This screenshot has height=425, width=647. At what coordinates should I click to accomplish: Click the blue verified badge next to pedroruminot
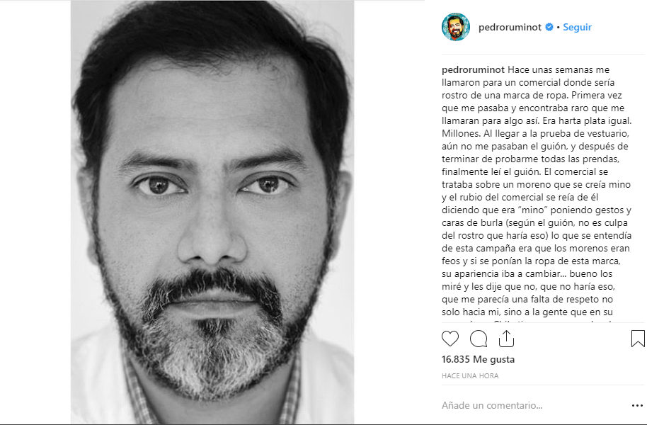tap(549, 27)
